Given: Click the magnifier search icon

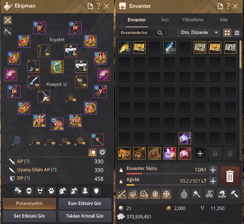Looking at the screenshot, I should click(x=160, y=33).
